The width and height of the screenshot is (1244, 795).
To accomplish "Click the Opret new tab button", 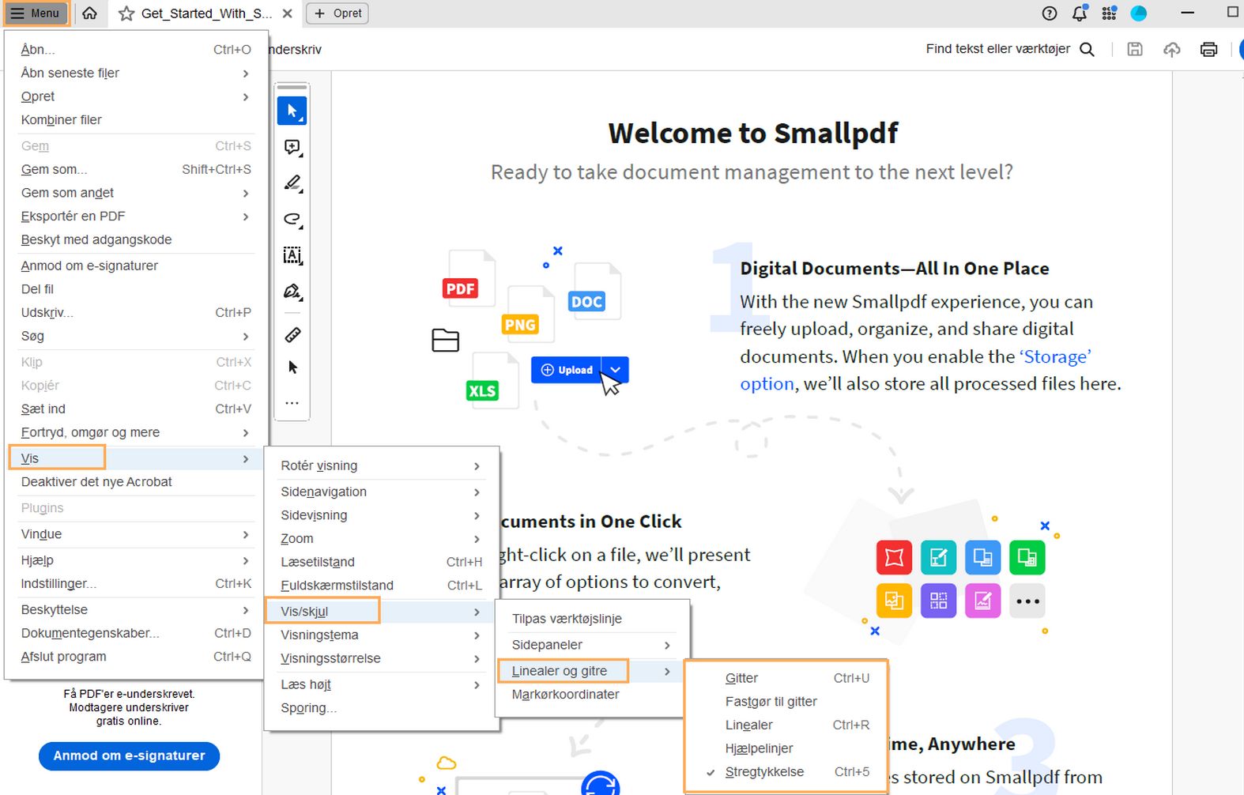I will tap(337, 13).
